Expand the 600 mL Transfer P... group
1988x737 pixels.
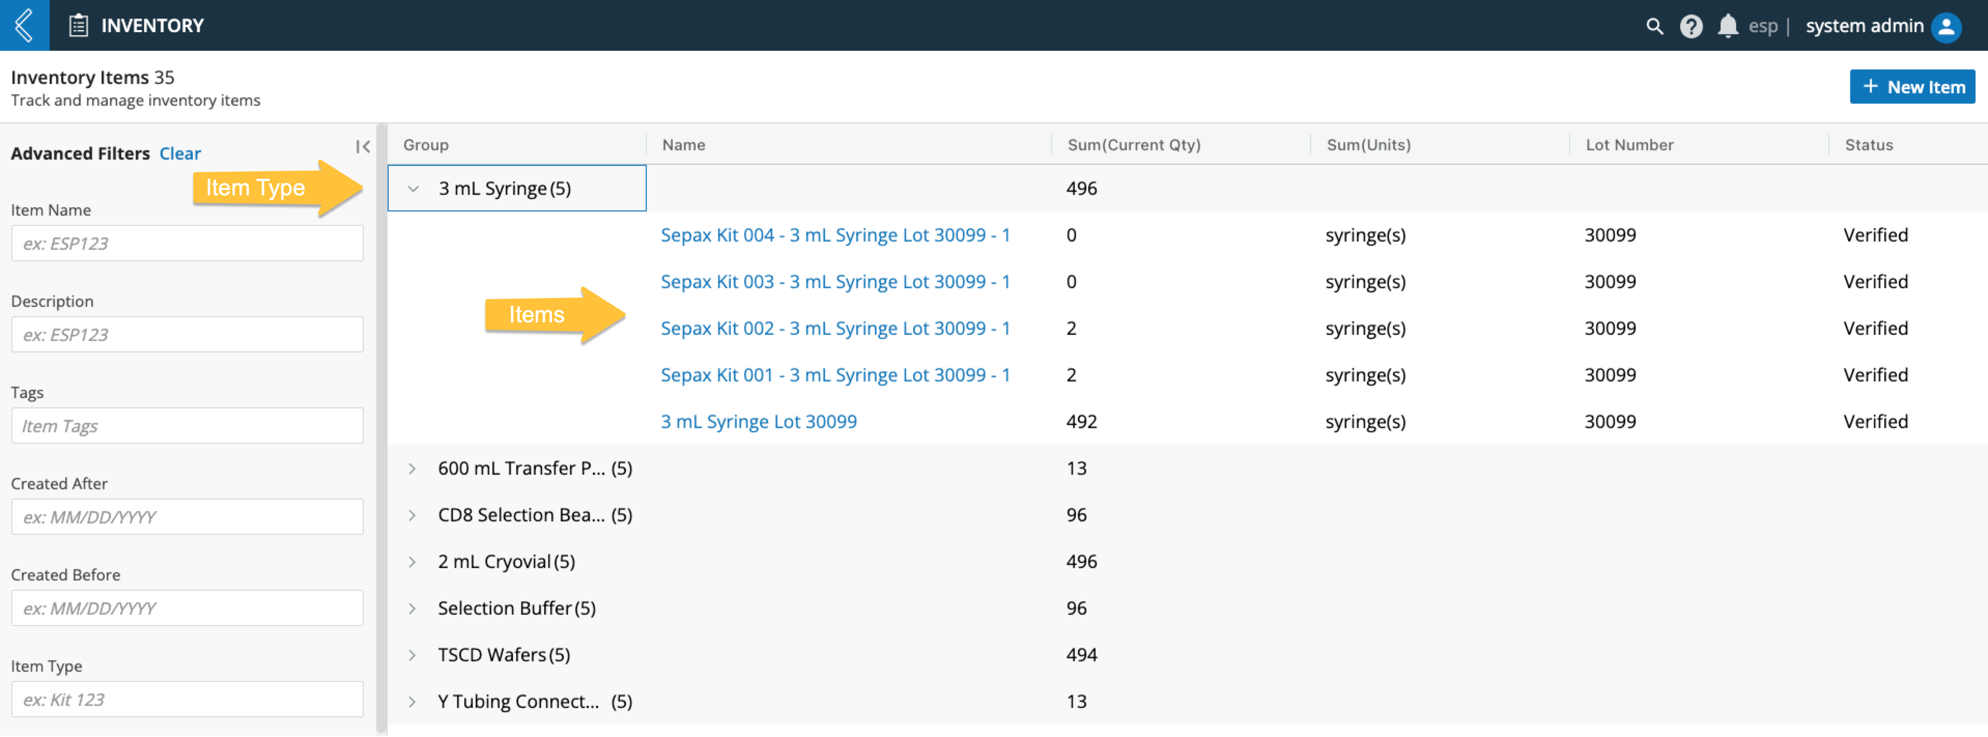pos(412,469)
